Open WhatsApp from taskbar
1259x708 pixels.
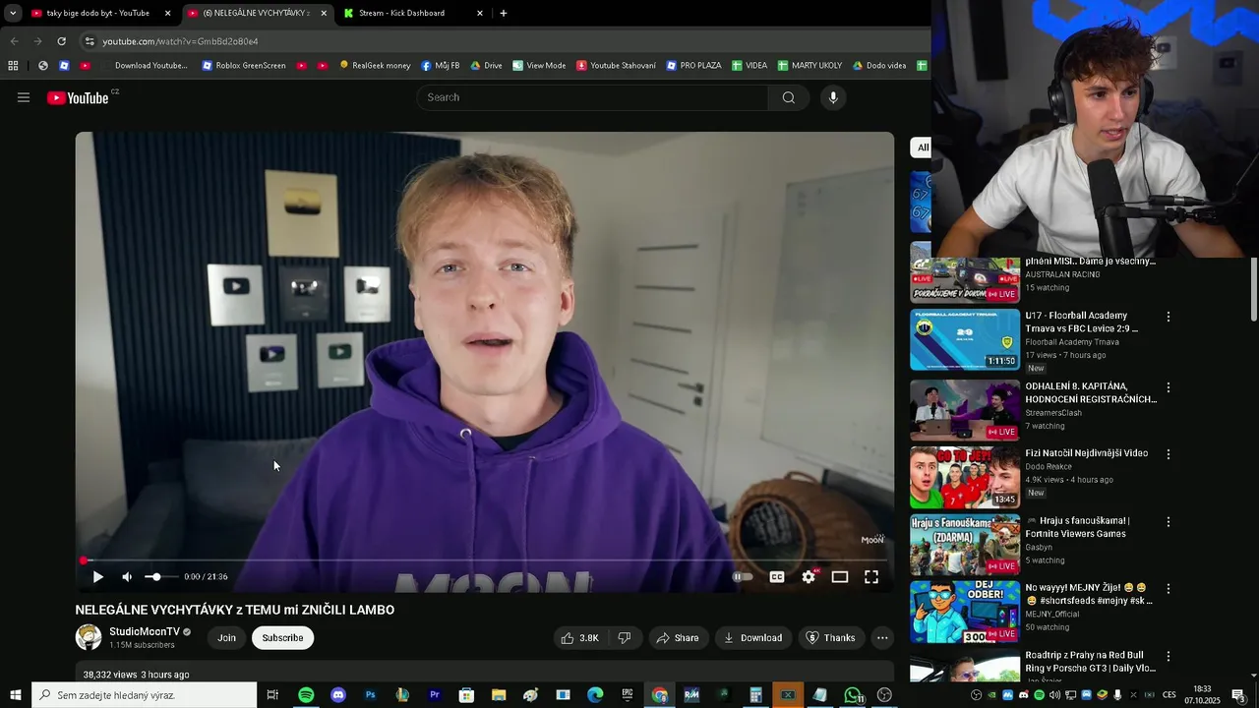(x=852, y=695)
